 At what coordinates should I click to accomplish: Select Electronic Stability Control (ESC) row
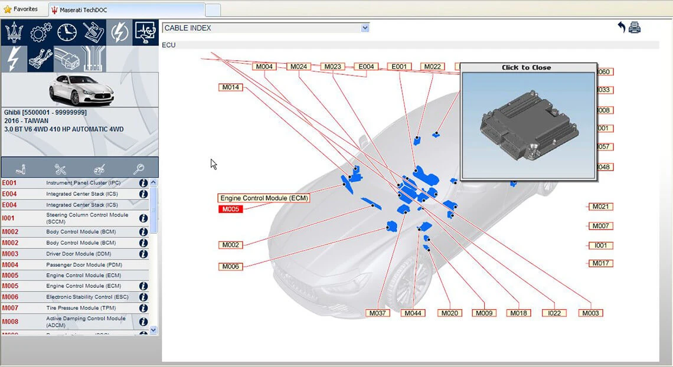click(x=75, y=297)
